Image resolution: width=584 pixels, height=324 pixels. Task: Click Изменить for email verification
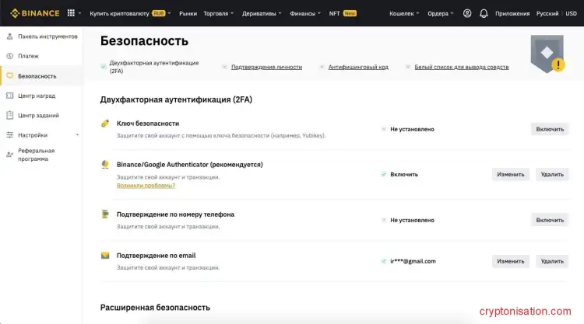tap(510, 261)
